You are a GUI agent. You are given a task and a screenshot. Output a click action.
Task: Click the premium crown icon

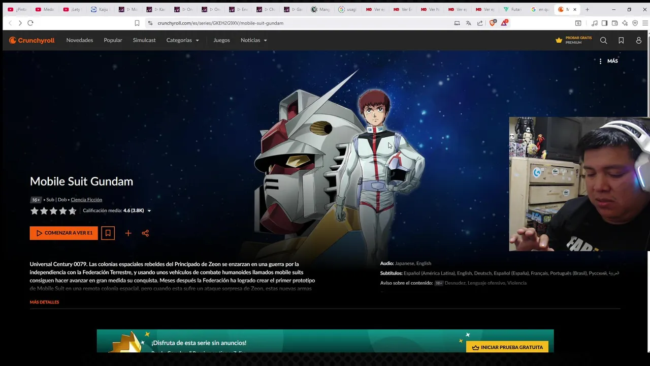click(x=559, y=40)
